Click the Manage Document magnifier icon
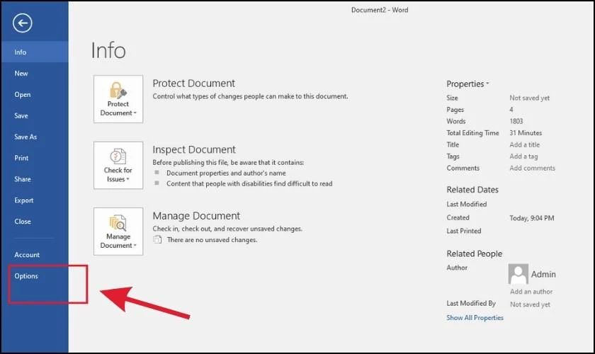595x354 pixels. [x=118, y=223]
